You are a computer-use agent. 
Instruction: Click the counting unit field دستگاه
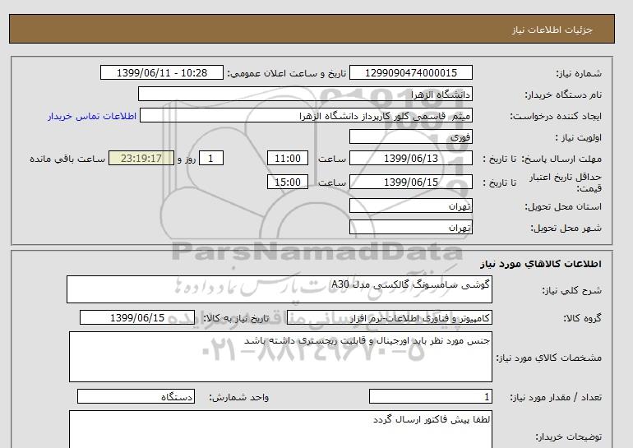tap(136, 396)
